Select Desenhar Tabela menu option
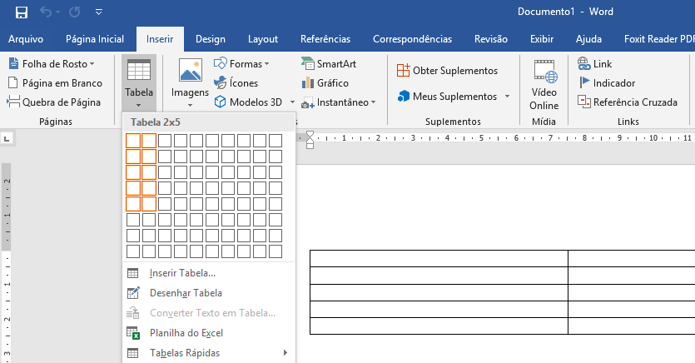 coord(186,293)
